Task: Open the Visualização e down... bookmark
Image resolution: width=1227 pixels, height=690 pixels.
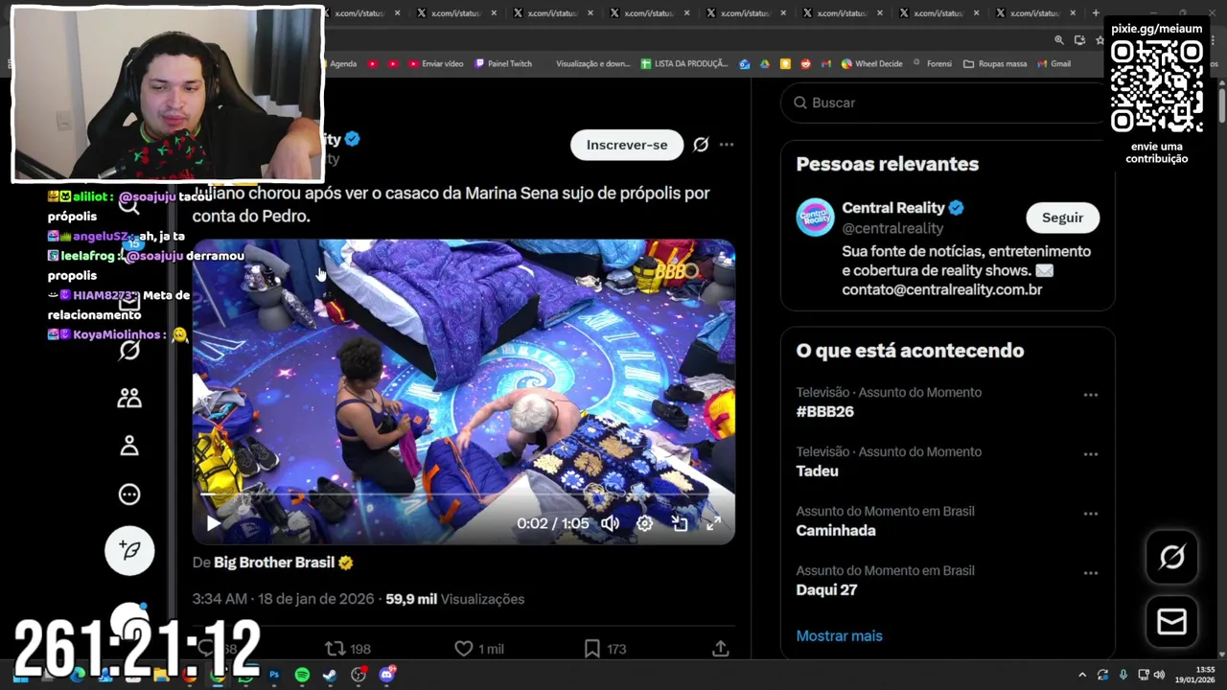Action: [592, 64]
